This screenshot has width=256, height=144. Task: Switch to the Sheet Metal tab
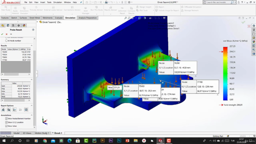pyautogui.click(x=35, y=18)
